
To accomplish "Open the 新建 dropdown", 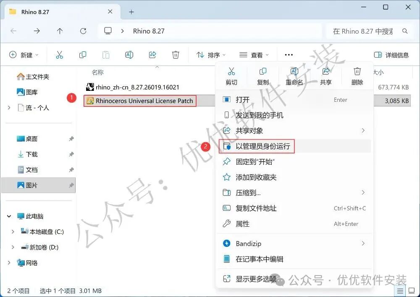I will pyautogui.click(x=24, y=55).
